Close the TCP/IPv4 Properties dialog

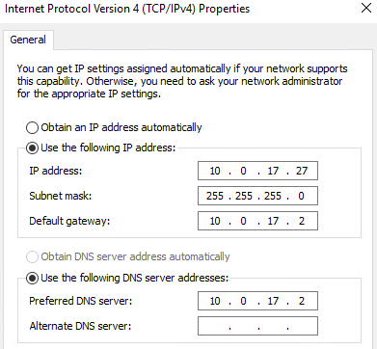tap(366, 8)
